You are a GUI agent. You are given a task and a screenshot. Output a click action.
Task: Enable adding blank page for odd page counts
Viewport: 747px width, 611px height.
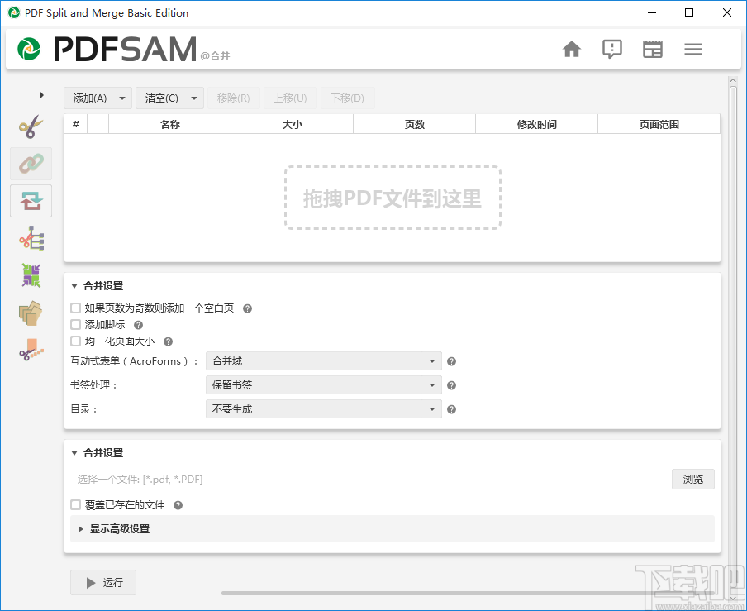(x=75, y=307)
